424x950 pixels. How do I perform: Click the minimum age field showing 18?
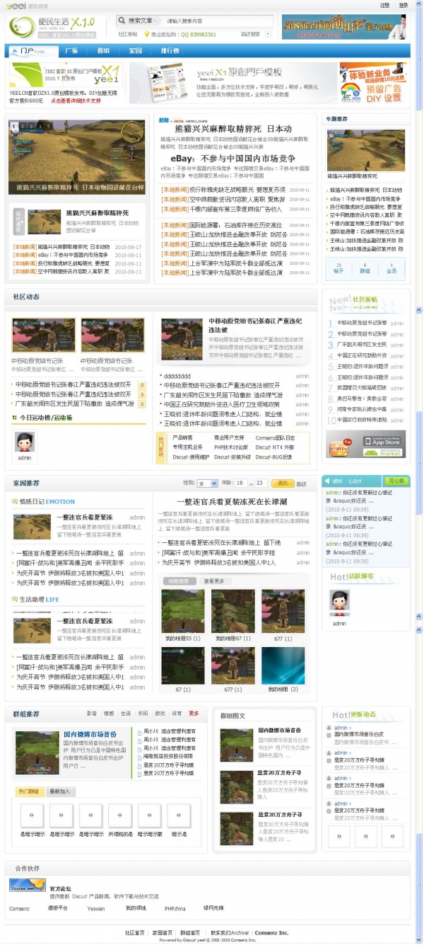(241, 483)
